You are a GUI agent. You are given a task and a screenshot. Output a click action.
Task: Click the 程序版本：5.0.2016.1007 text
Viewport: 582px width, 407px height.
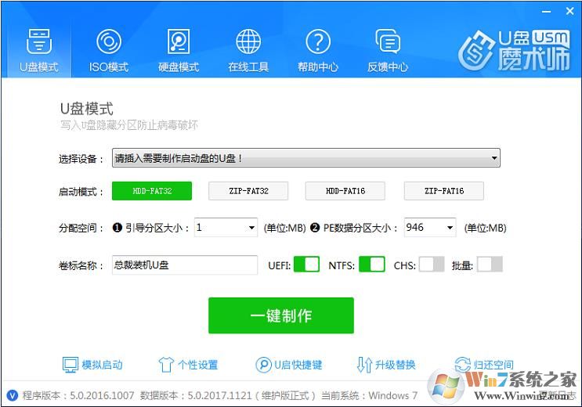click(78, 395)
